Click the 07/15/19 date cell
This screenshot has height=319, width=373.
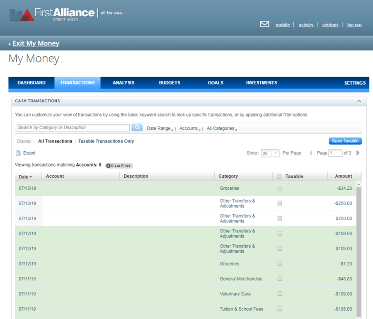pyautogui.click(x=27, y=188)
